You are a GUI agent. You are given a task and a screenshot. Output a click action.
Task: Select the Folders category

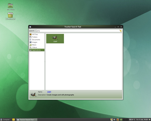coord(37,37)
